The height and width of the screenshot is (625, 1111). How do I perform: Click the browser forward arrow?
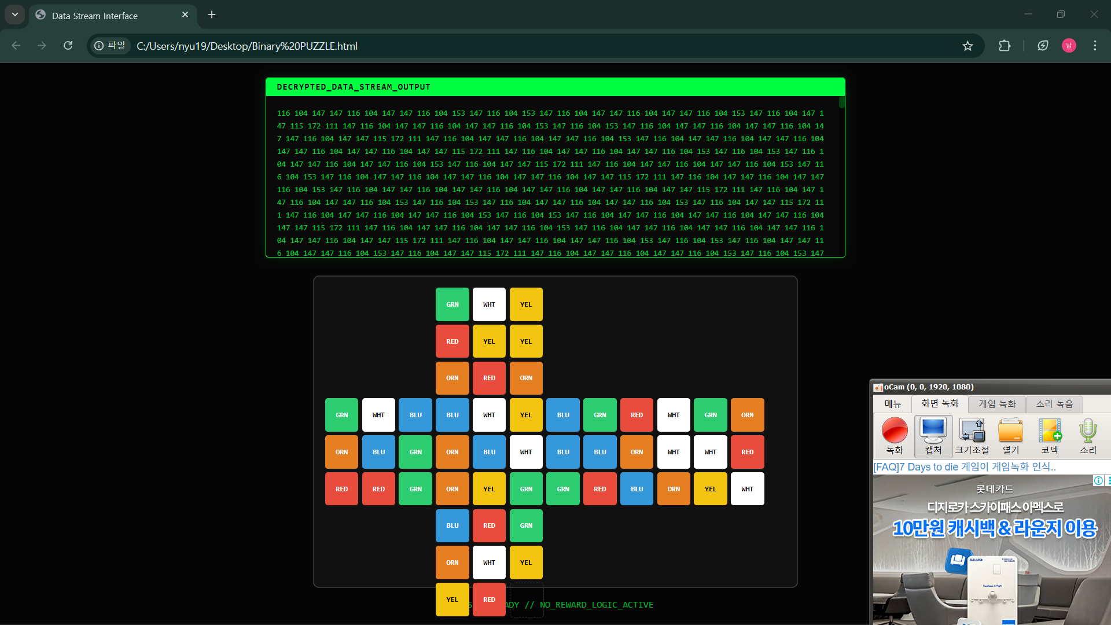click(42, 46)
